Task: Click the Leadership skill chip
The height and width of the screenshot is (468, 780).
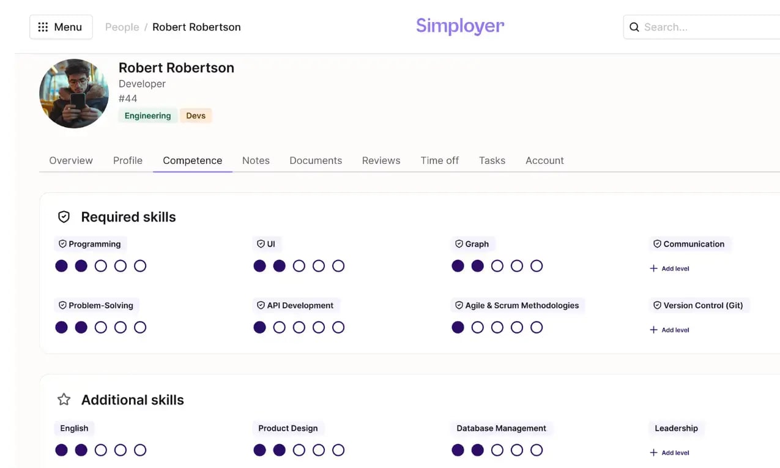Action: point(676,428)
